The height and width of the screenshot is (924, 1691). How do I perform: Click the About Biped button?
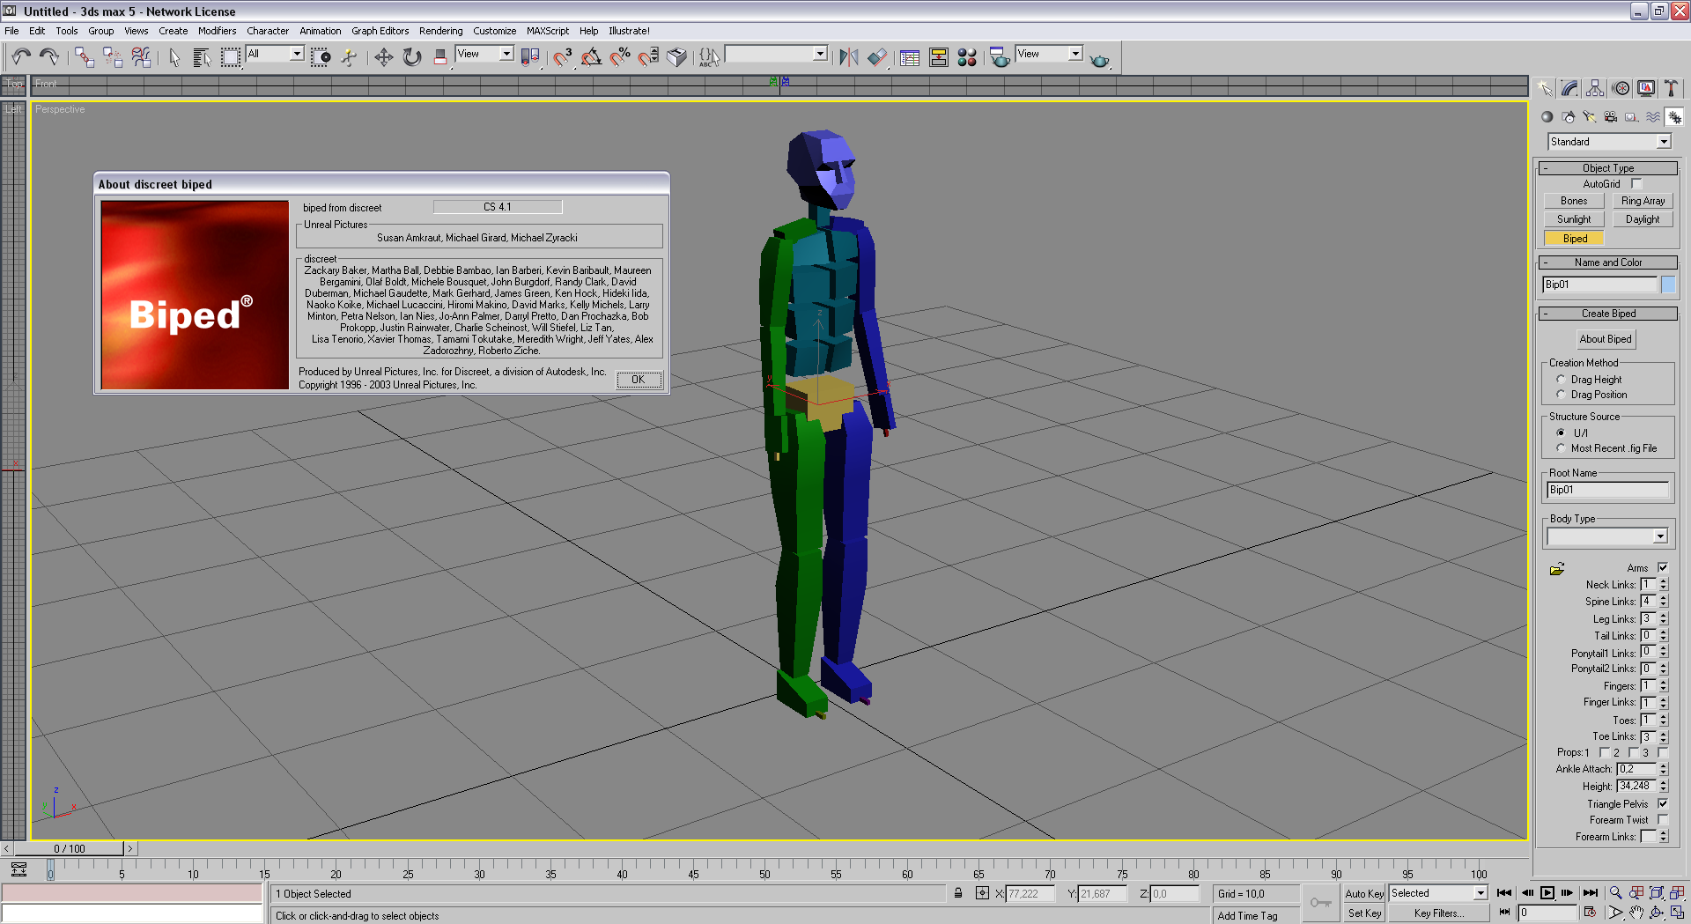1606,339
